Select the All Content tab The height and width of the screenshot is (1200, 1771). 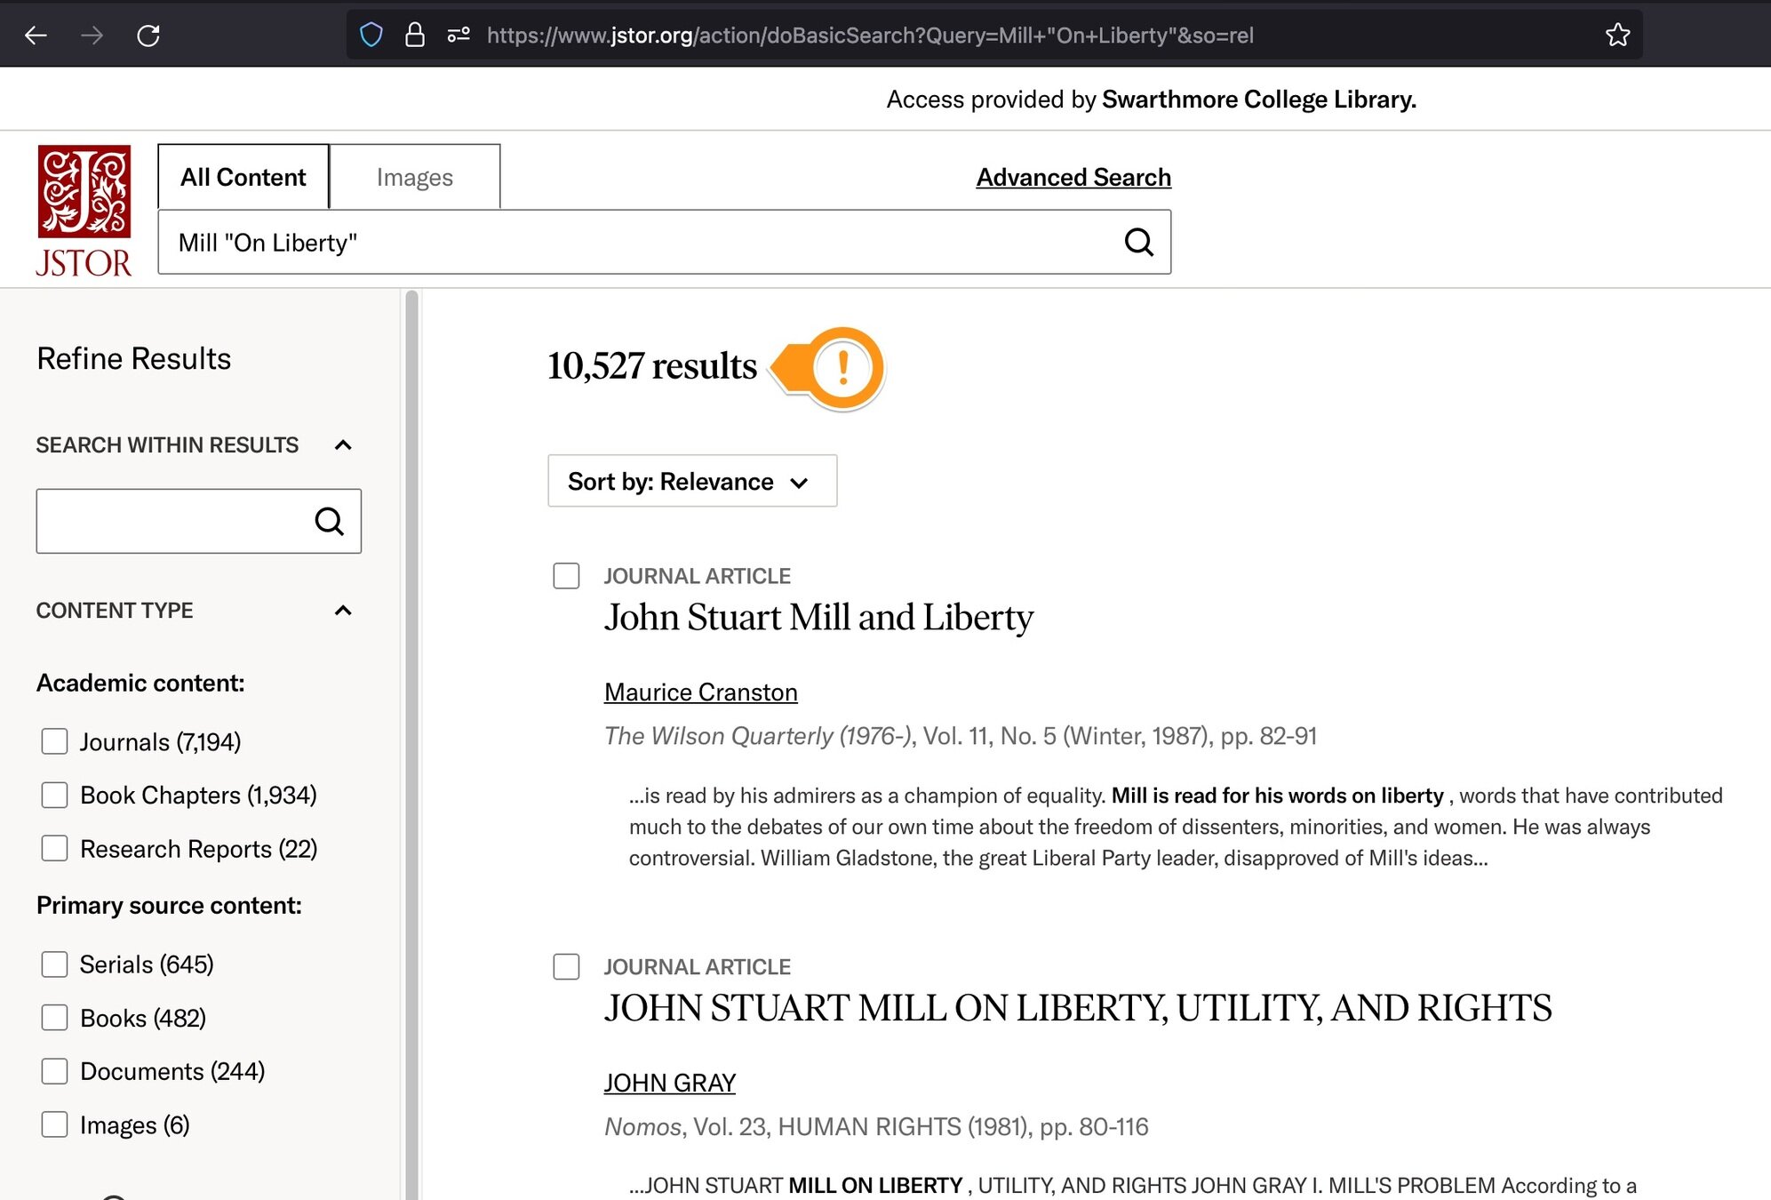(x=243, y=177)
